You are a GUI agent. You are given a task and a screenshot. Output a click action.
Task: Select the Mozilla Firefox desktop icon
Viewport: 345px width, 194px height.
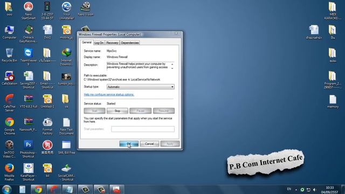[x=9, y=172]
